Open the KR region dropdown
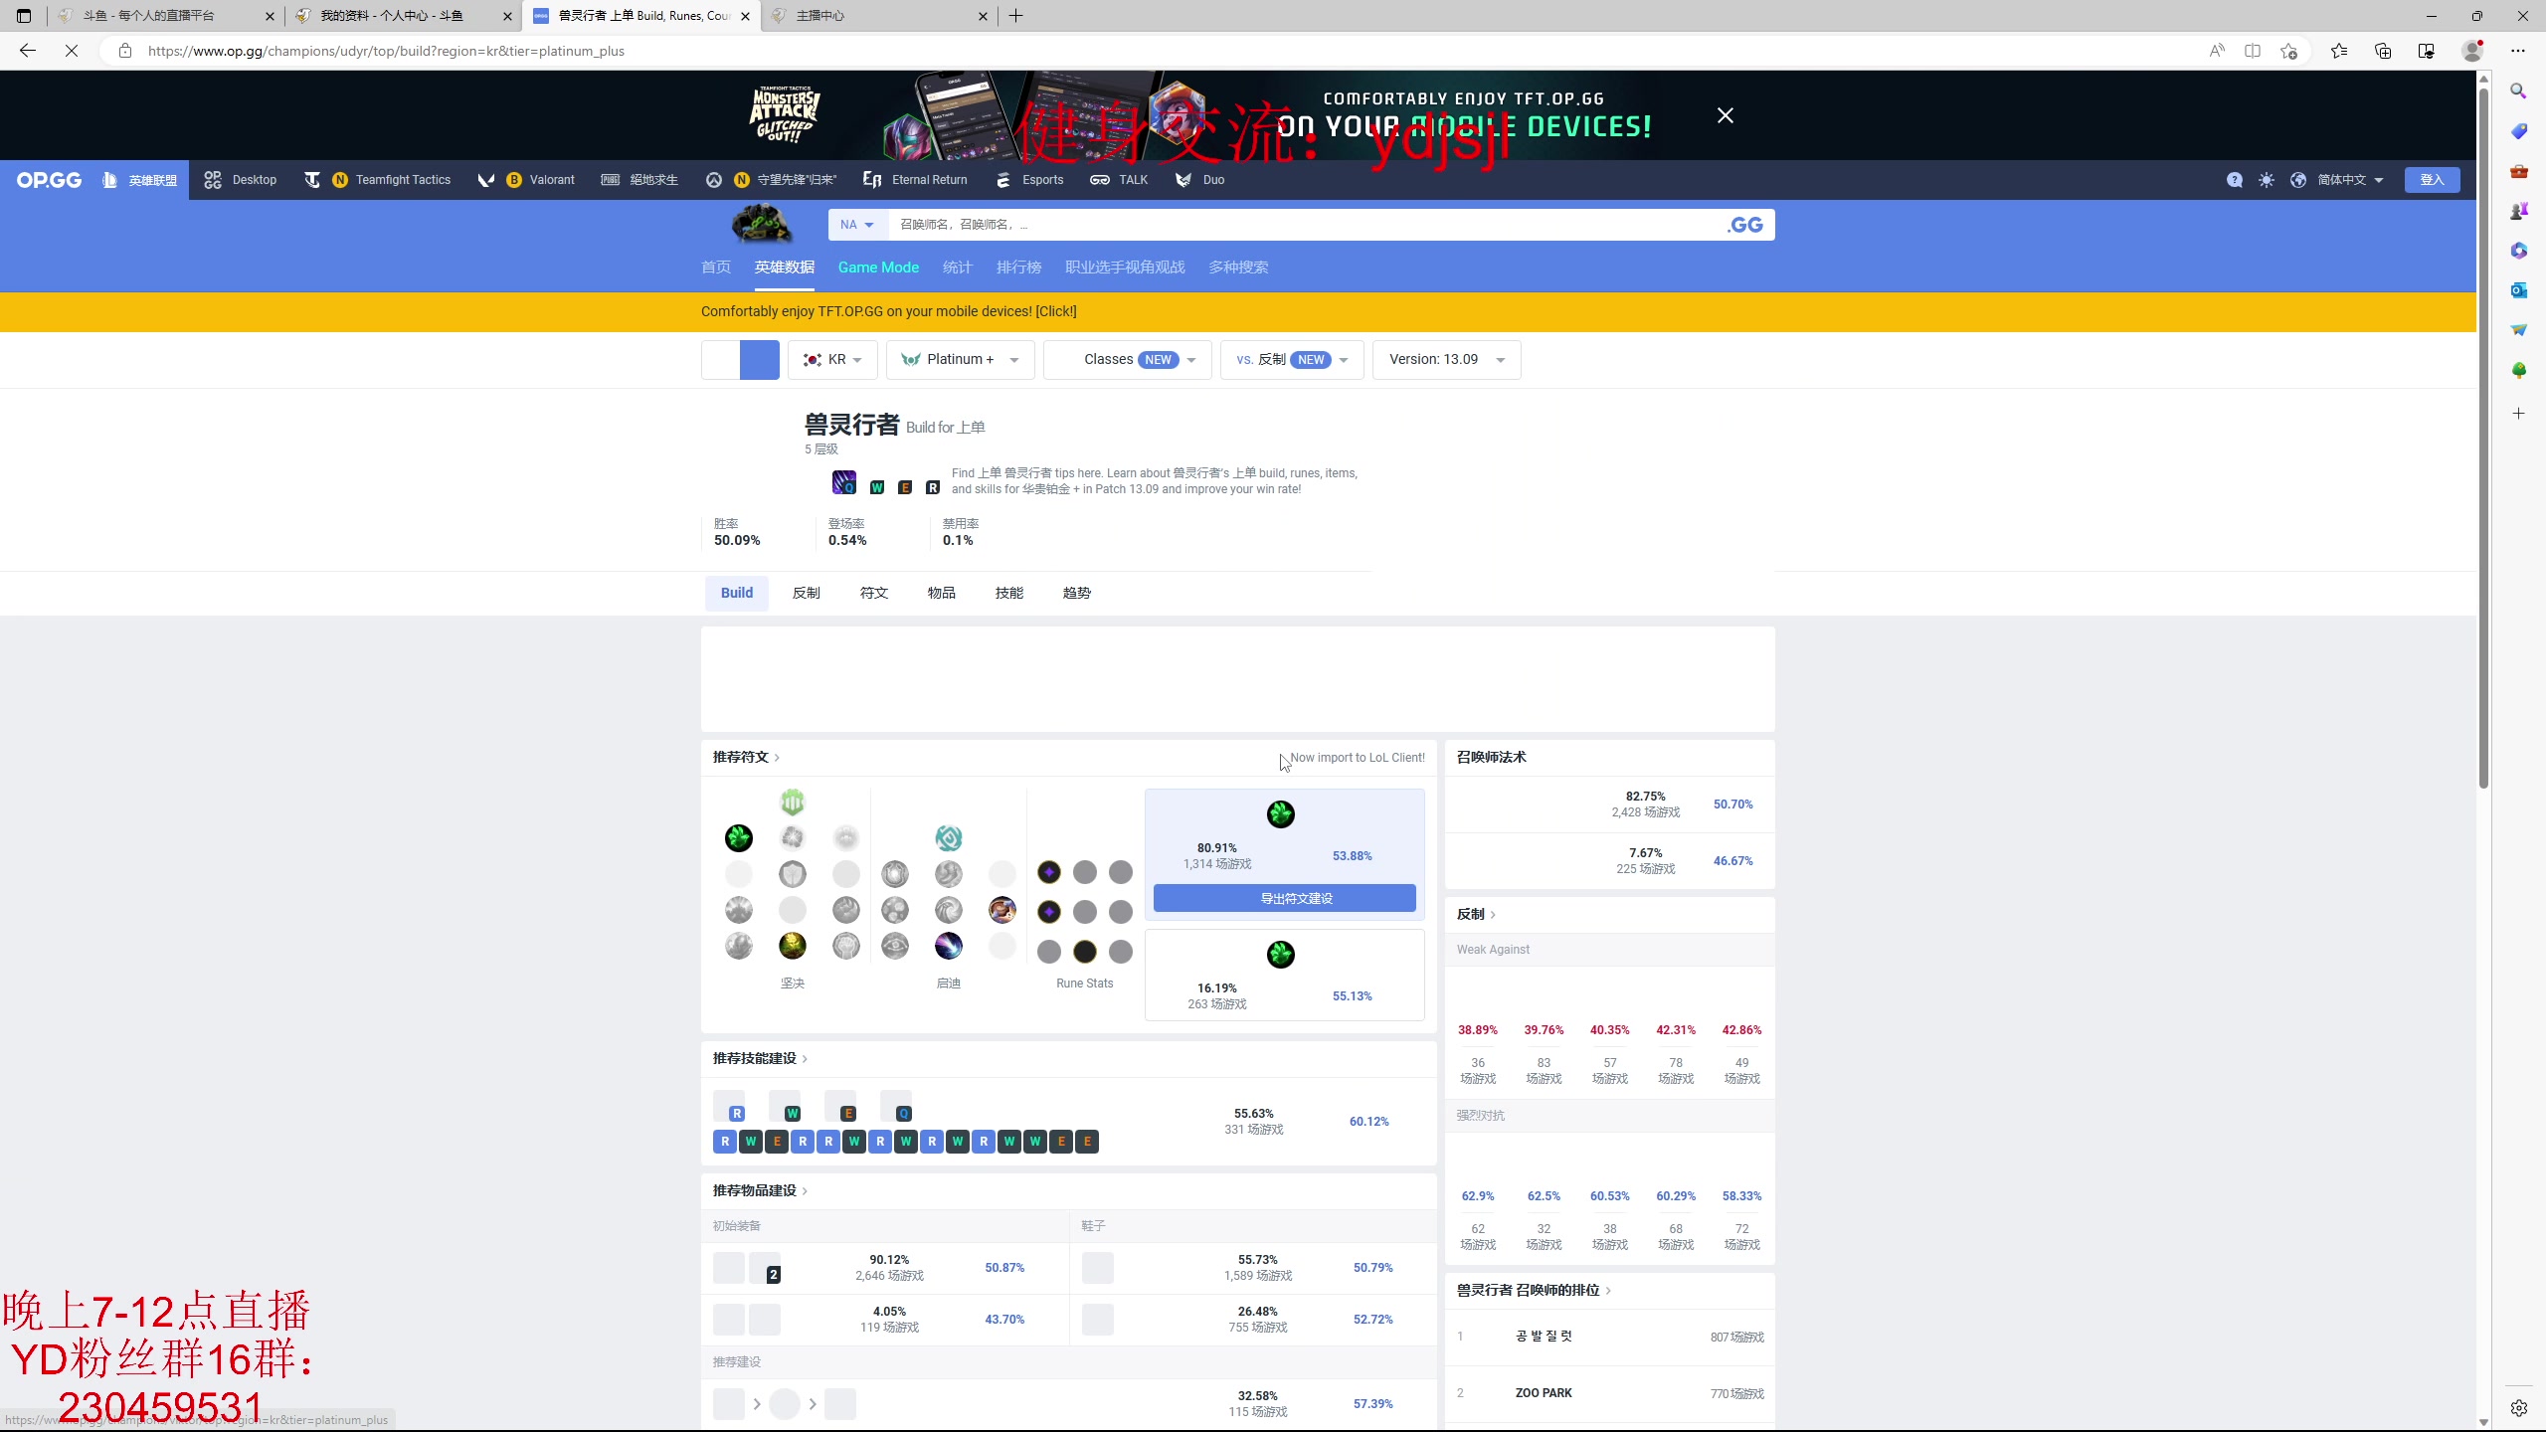Viewport: 2546px width, 1432px height. 832,360
